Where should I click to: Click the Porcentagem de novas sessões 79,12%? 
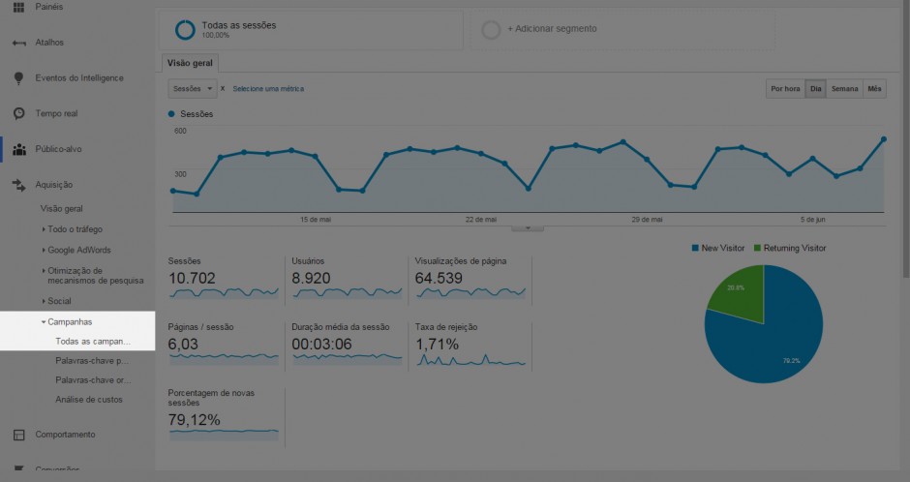[x=194, y=420]
